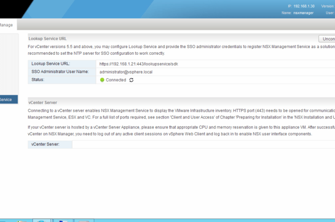Click the vCenter Server row label
The width and height of the screenshot is (335, 222).
[45, 144]
